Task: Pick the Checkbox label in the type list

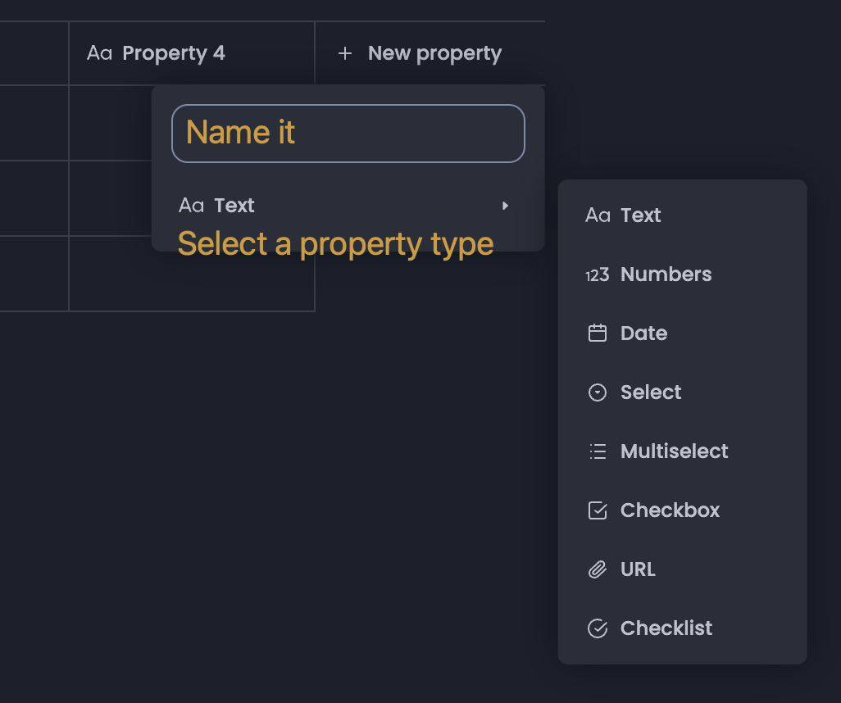Action: tap(670, 510)
